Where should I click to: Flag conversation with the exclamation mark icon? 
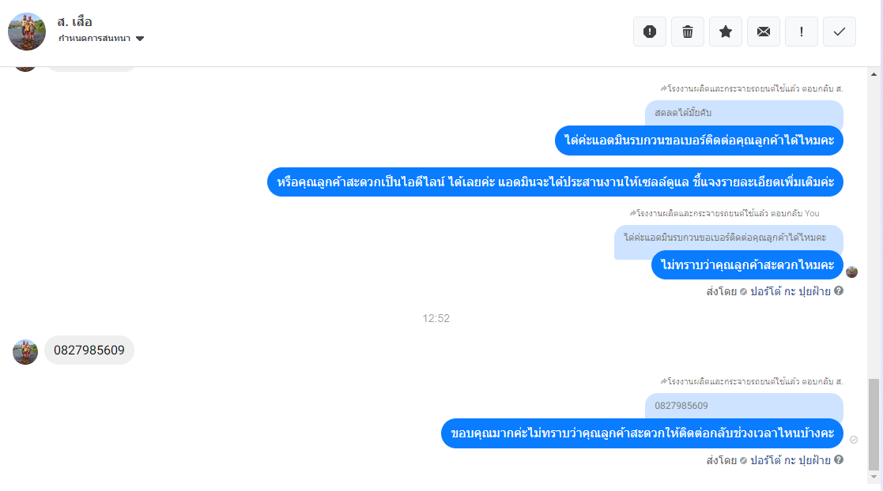(802, 32)
